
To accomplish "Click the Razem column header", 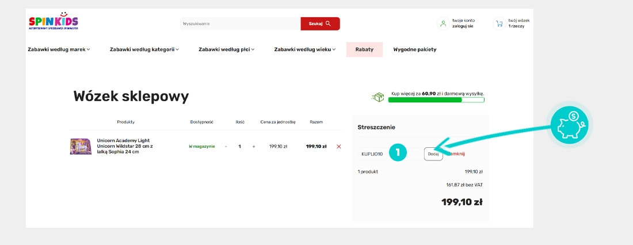I will point(316,122).
